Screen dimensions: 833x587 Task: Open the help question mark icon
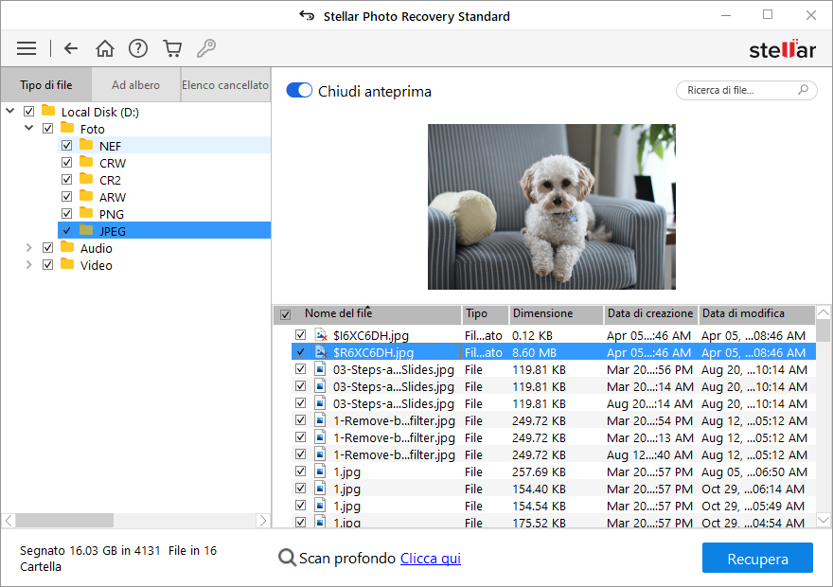tap(138, 48)
